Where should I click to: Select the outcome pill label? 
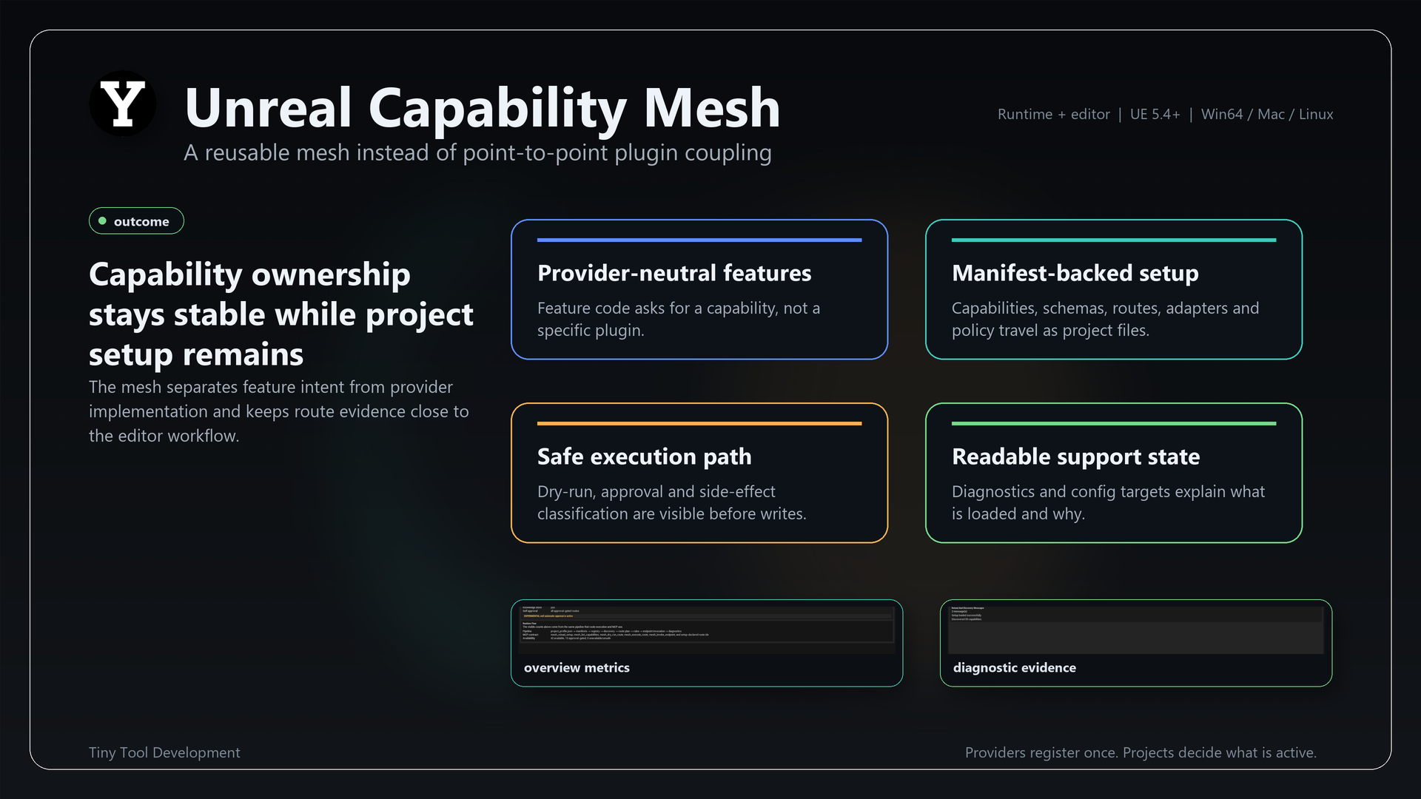click(136, 221)
